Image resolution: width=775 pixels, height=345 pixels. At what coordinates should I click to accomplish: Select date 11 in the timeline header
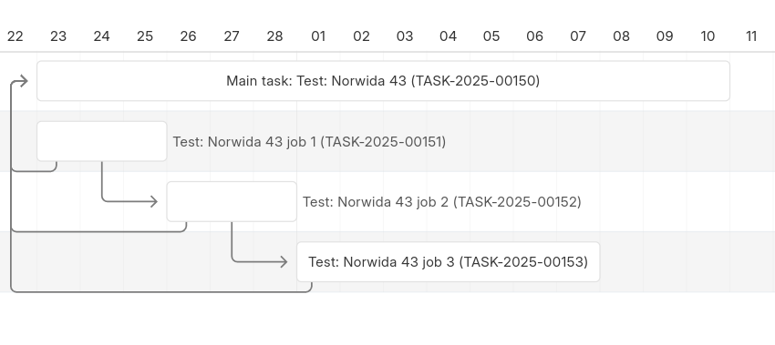pos(751,36)
